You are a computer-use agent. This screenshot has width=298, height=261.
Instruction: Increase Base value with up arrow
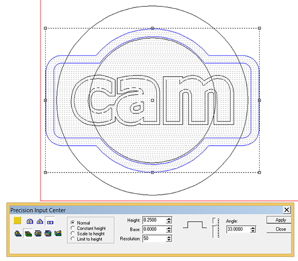tap(169, 228)
